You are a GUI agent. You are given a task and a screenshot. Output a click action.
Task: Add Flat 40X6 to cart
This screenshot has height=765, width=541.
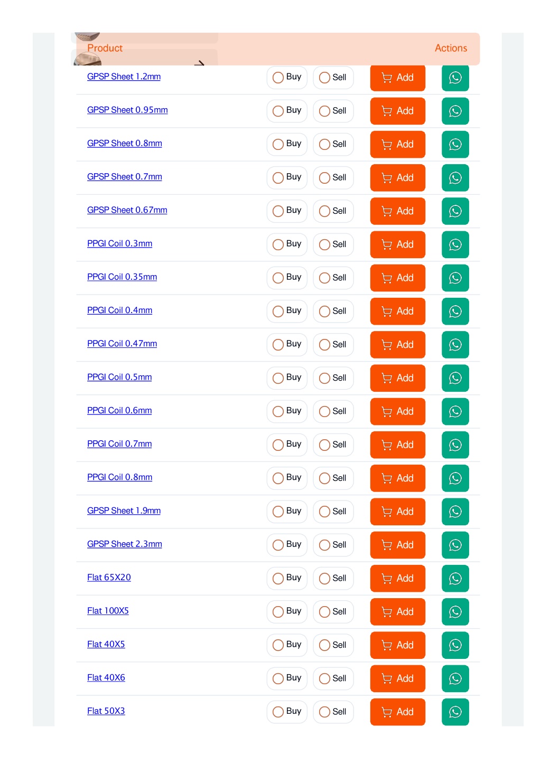(397, 678)
